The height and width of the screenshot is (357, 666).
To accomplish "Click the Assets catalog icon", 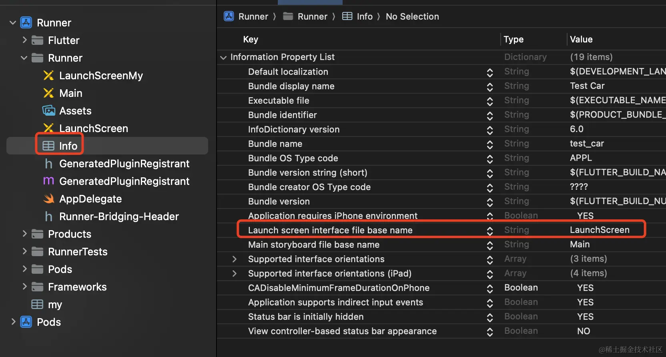I will (49, 111).
